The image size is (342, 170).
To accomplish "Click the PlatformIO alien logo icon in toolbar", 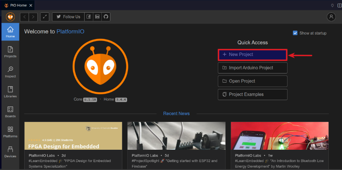I will [10, 17].
